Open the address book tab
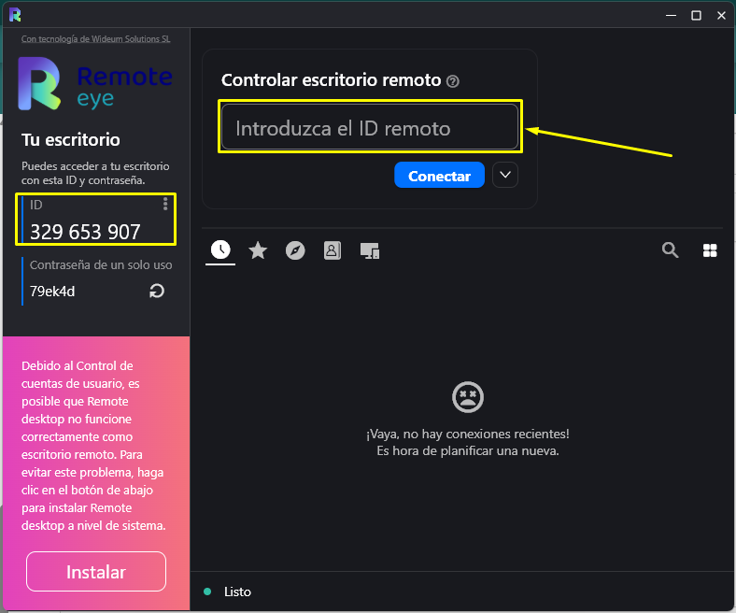 pos(333,250)
